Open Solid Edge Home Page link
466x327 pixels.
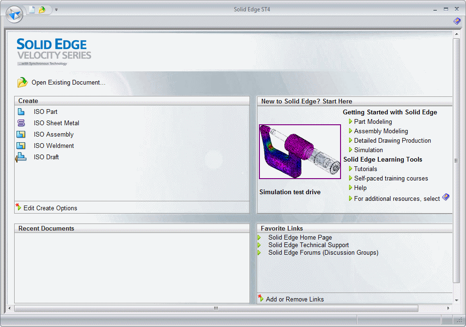[x=300, y=237]
